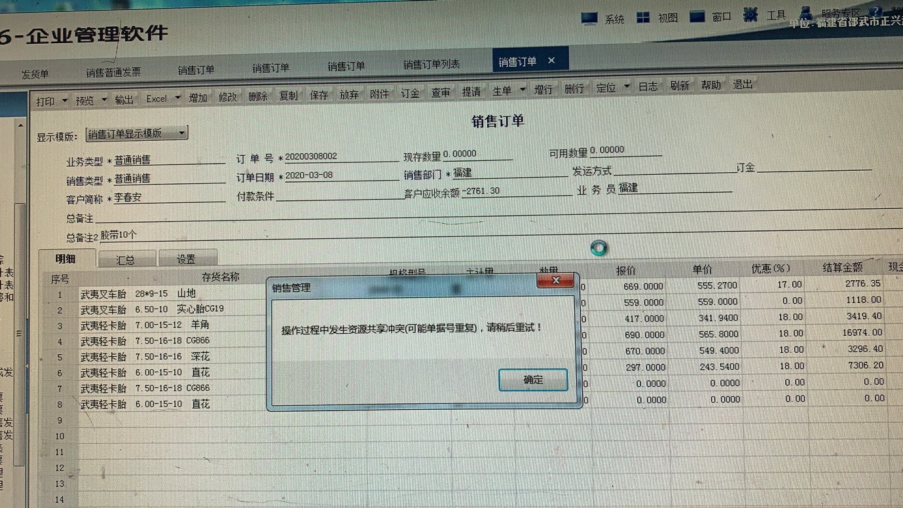Click the 提请 toolbar button
The width and height of the screenshot is (903, 508).
coord(471,92)
